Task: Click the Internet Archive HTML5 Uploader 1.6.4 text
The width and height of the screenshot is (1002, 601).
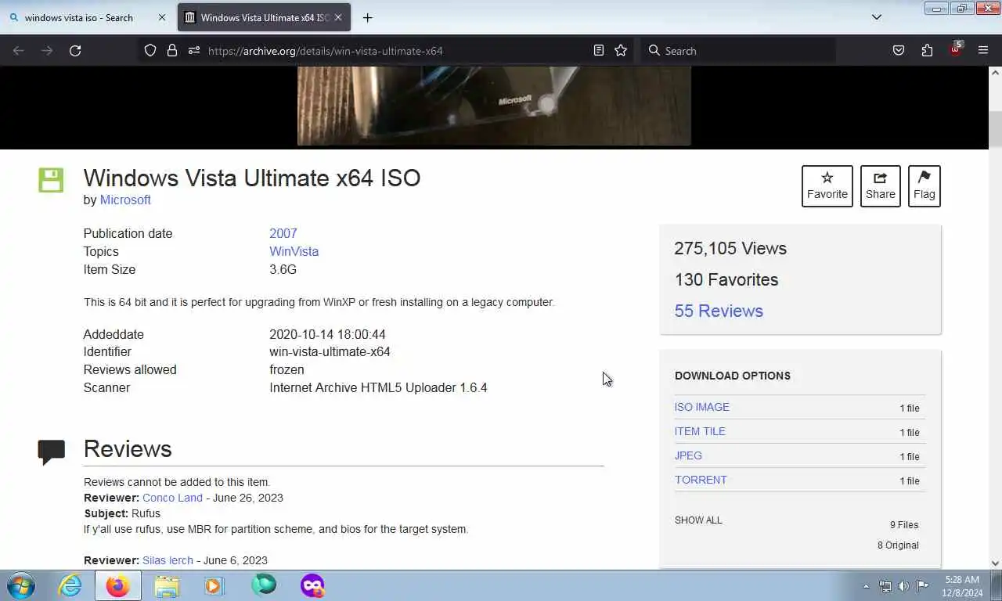Action: (378, 387)
